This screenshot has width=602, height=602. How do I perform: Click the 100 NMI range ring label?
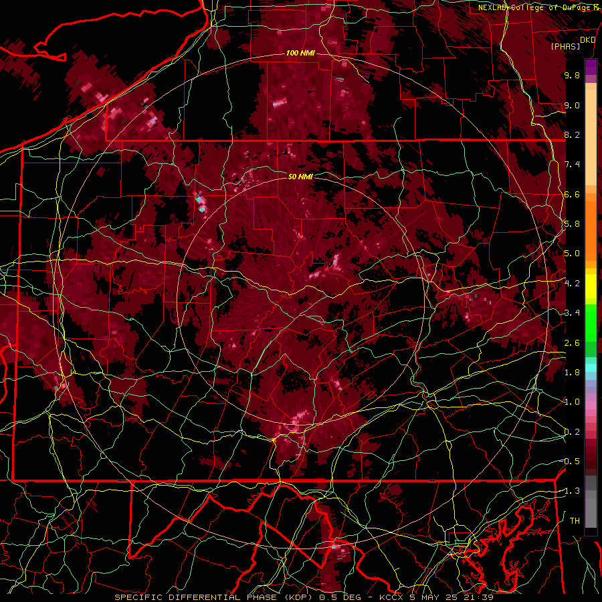click(300, 53)
